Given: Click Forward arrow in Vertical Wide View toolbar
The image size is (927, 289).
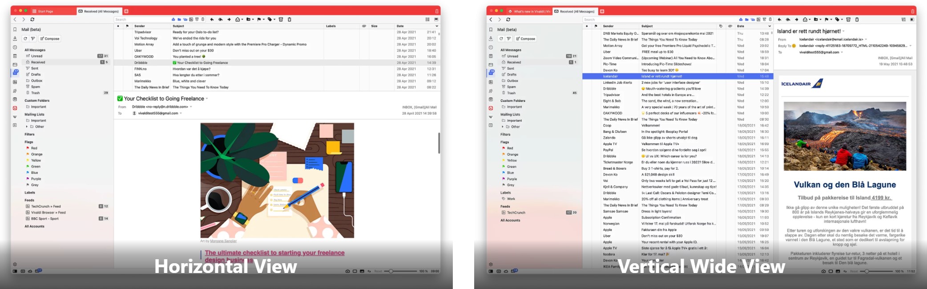Looking at the screenshot, I should point(797,20).
